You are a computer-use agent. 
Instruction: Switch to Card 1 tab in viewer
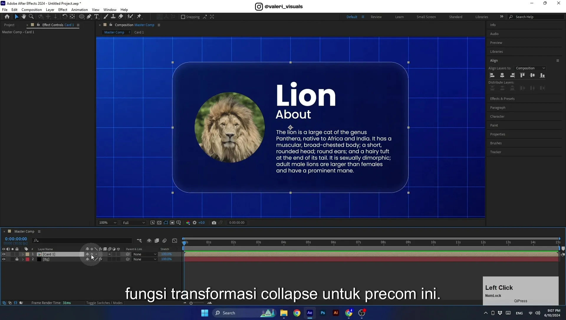[139, 32]
